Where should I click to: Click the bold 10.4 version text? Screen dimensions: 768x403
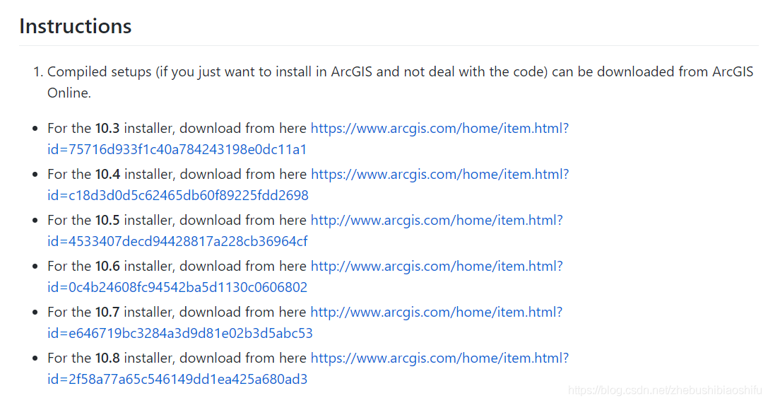point(107,175)
